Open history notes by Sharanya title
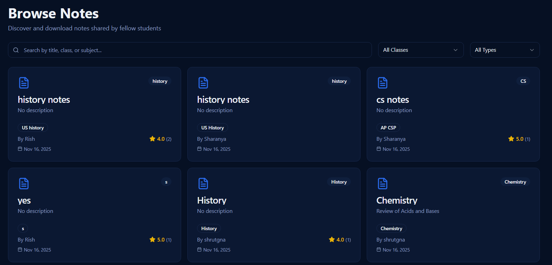Viewport: 552px width, 265px height. coord(223,100)
